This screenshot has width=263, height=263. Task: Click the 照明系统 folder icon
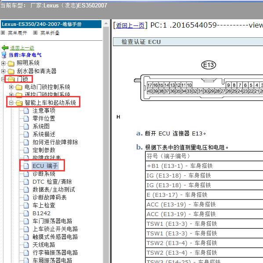tap(11, 64)
